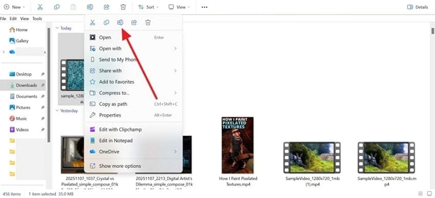The width and height of the screenshot is (435, 198).
Task: Toggle the Details pane button
Action: [418, 7]
